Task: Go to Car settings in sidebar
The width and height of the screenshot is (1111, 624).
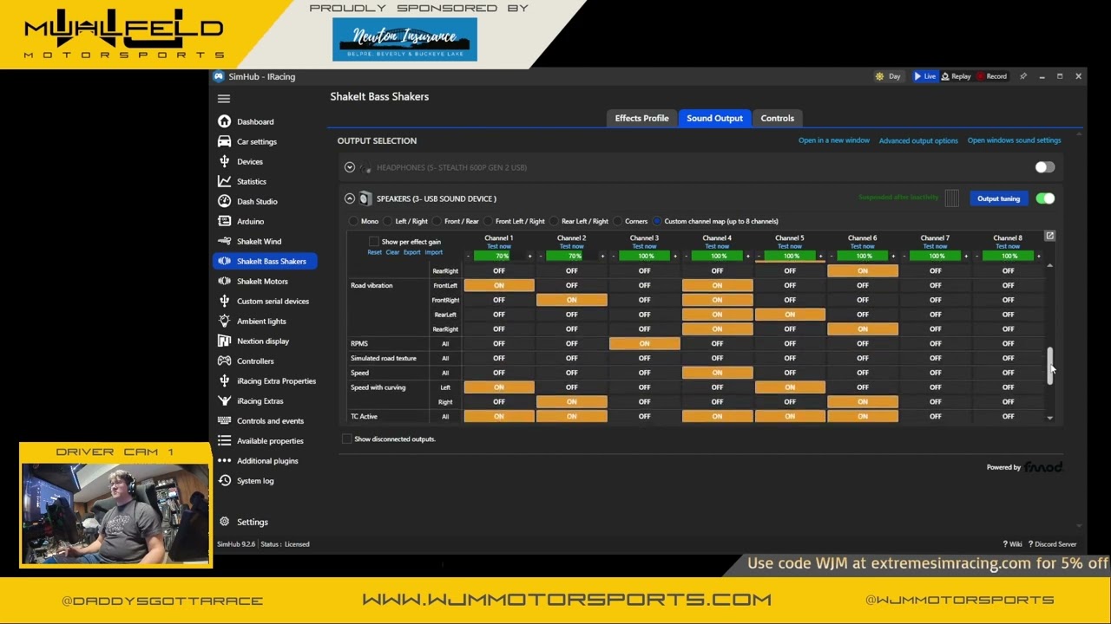Action: [257, 142]
